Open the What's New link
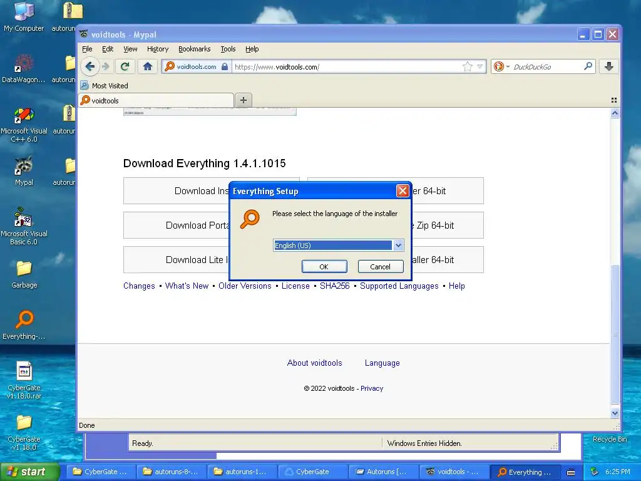The height and width of the screenshot is (481, 641). tap(187, 286)
